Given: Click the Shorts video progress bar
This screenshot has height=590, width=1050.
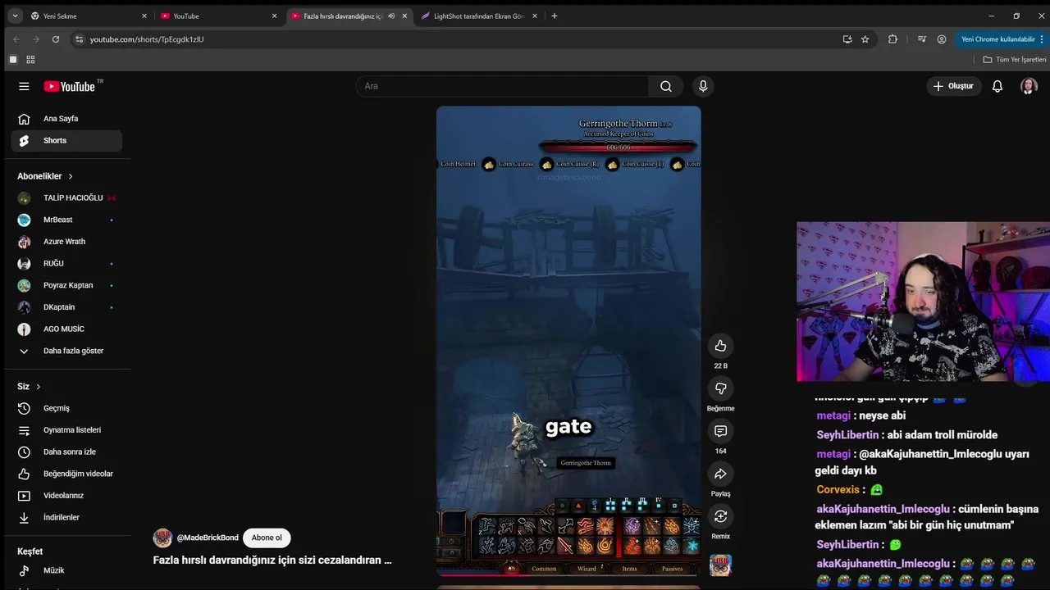Looking at the screenshot, I should (x=568, y=575).
